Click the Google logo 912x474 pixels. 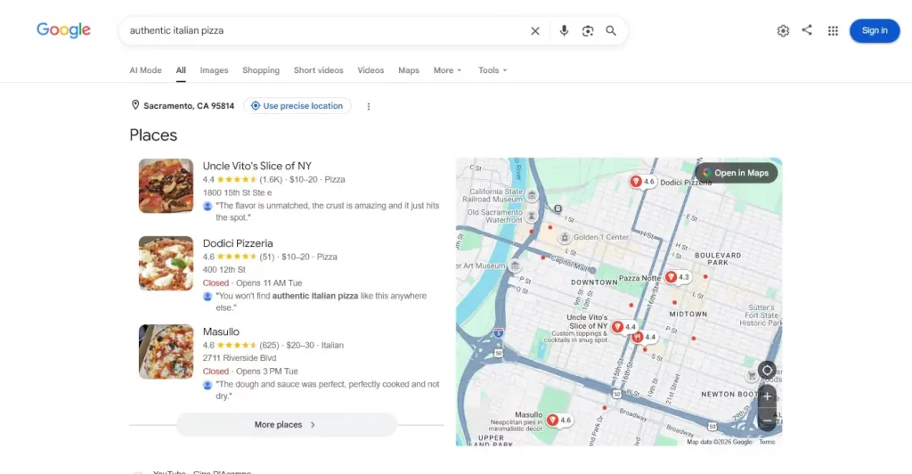(x=63, y=29)
